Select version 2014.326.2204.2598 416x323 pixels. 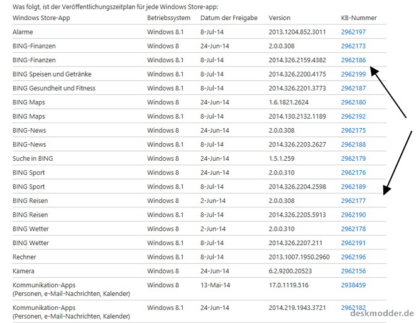(x=297, y=187)
